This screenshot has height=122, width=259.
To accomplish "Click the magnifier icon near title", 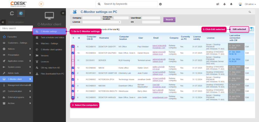I will (x=250, y=12).
